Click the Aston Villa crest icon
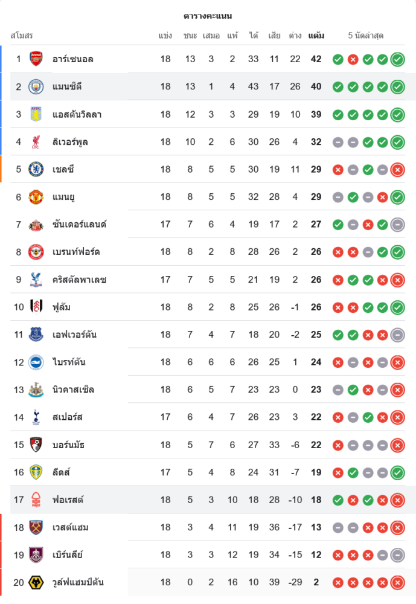The height and width of the screenshot is (604, 416). tap(36, 114)
